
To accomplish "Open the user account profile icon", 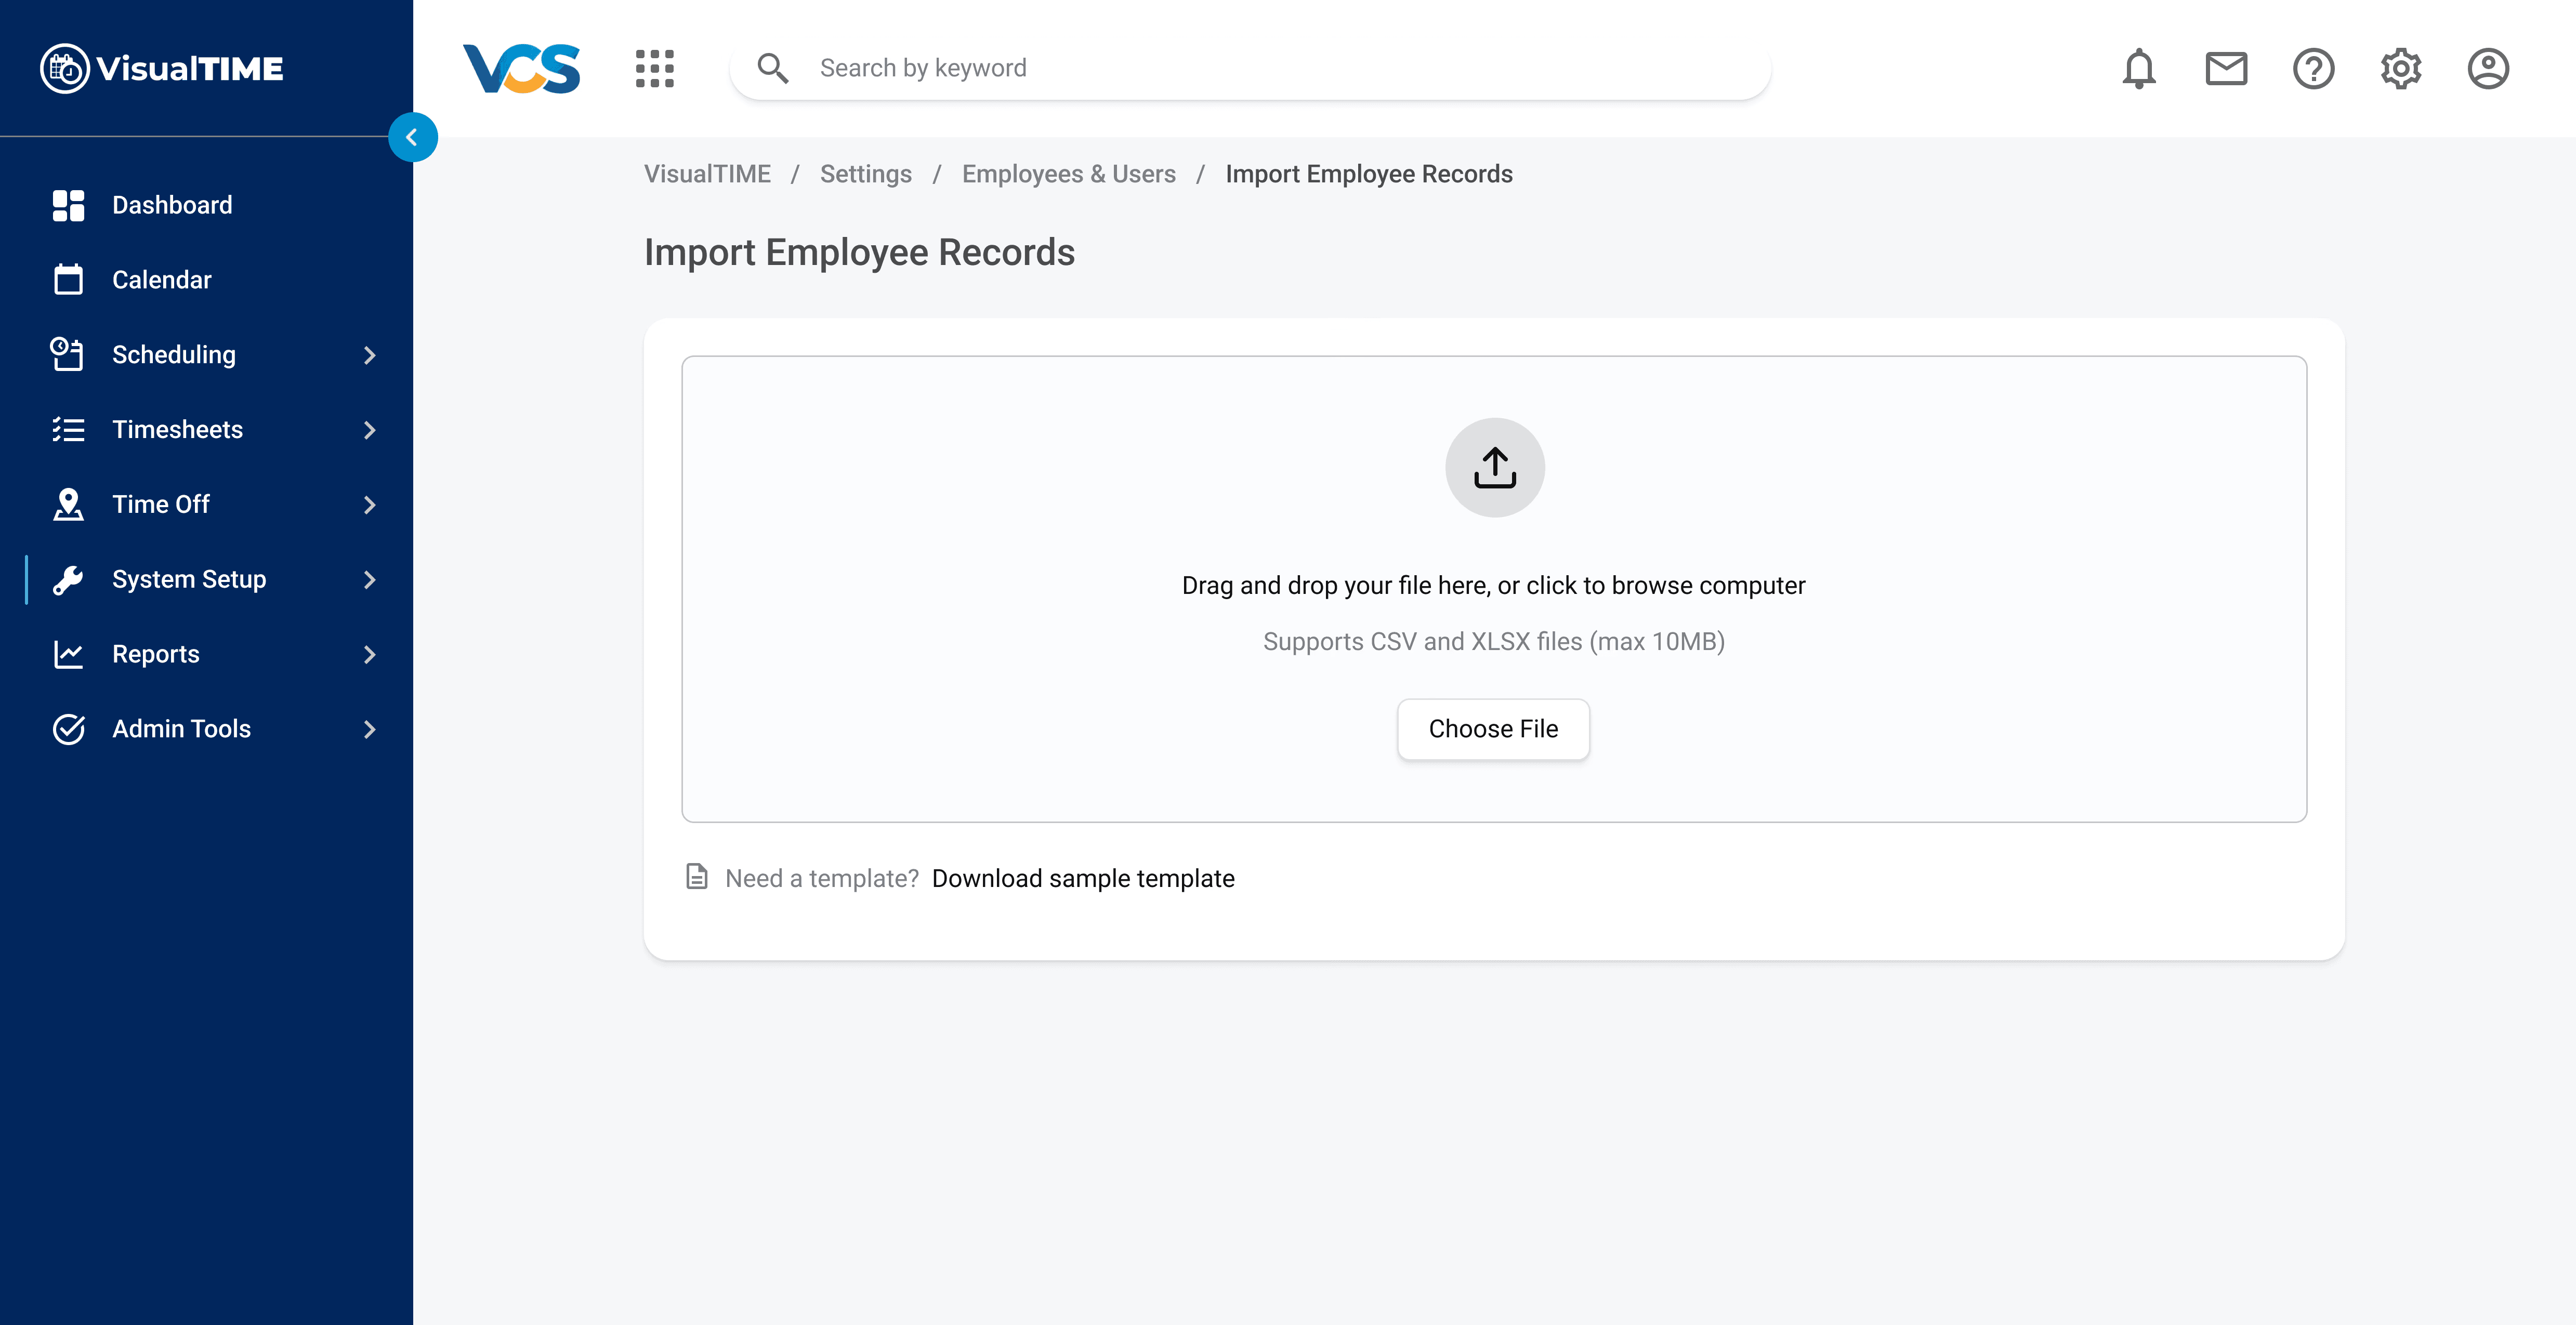I will 2487,68.
